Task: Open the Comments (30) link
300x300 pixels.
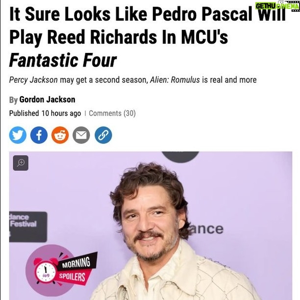Action: [112, 113]
